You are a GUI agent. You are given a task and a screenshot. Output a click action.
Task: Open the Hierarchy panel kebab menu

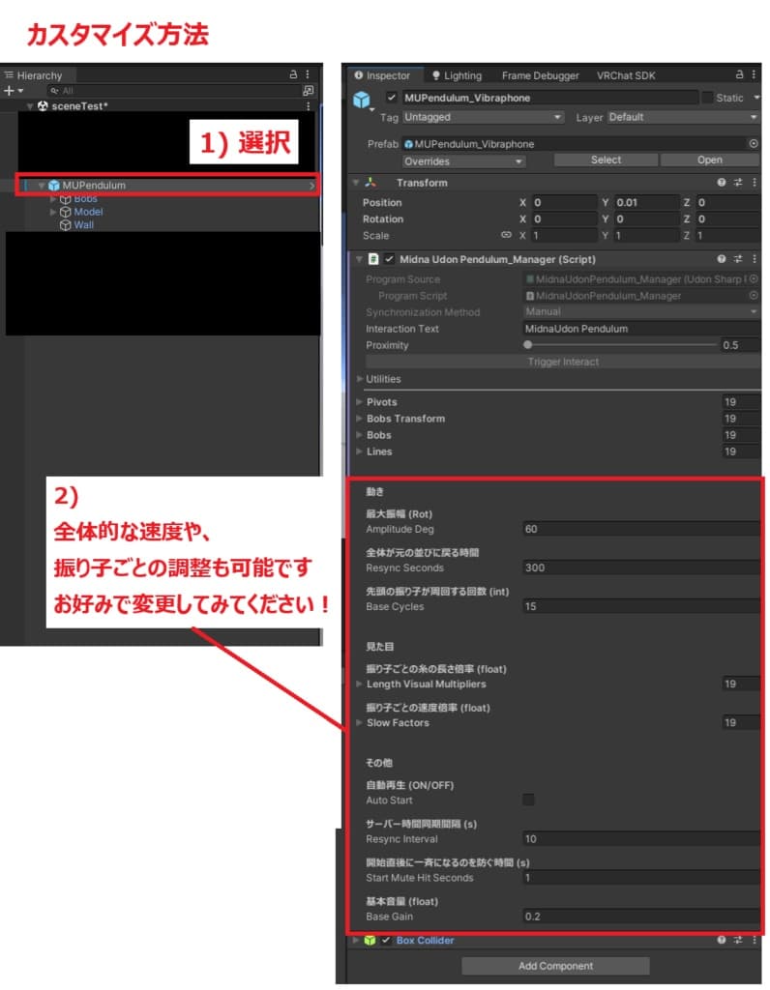(308, 74)
